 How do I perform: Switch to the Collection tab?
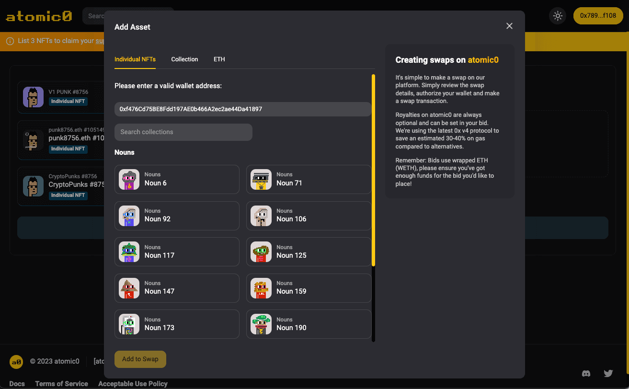184,59
